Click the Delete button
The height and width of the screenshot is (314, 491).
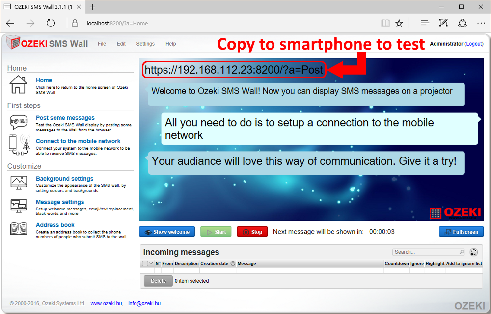158,281
